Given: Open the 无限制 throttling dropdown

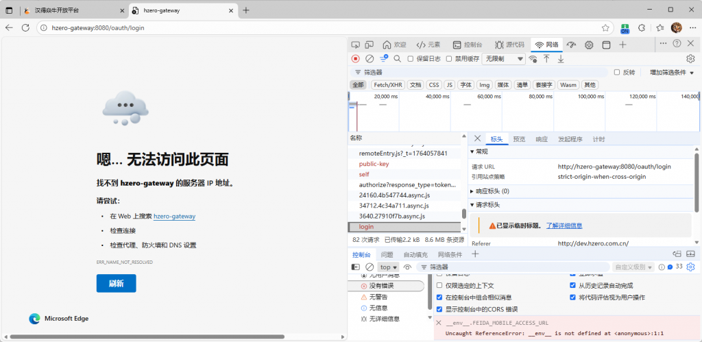Looking at the screenshot, I should (503, 59).
